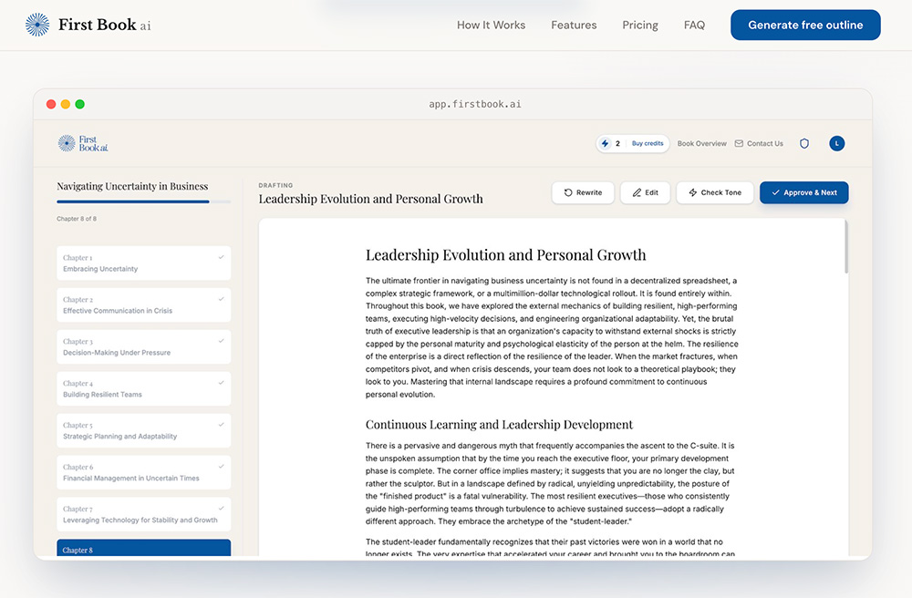The height and width of the screenshot is (598, 912).
Task: Click the First Book ai app logo
Action: click(83, 143)
